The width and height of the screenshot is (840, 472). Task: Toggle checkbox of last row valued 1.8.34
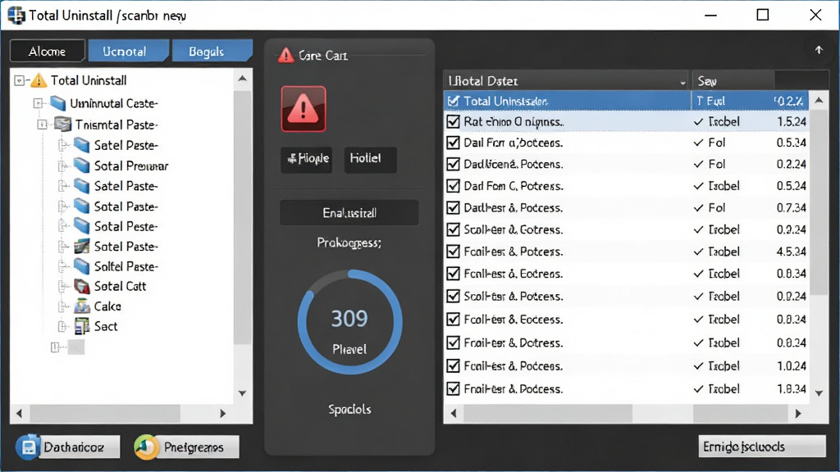coord(453,389)
